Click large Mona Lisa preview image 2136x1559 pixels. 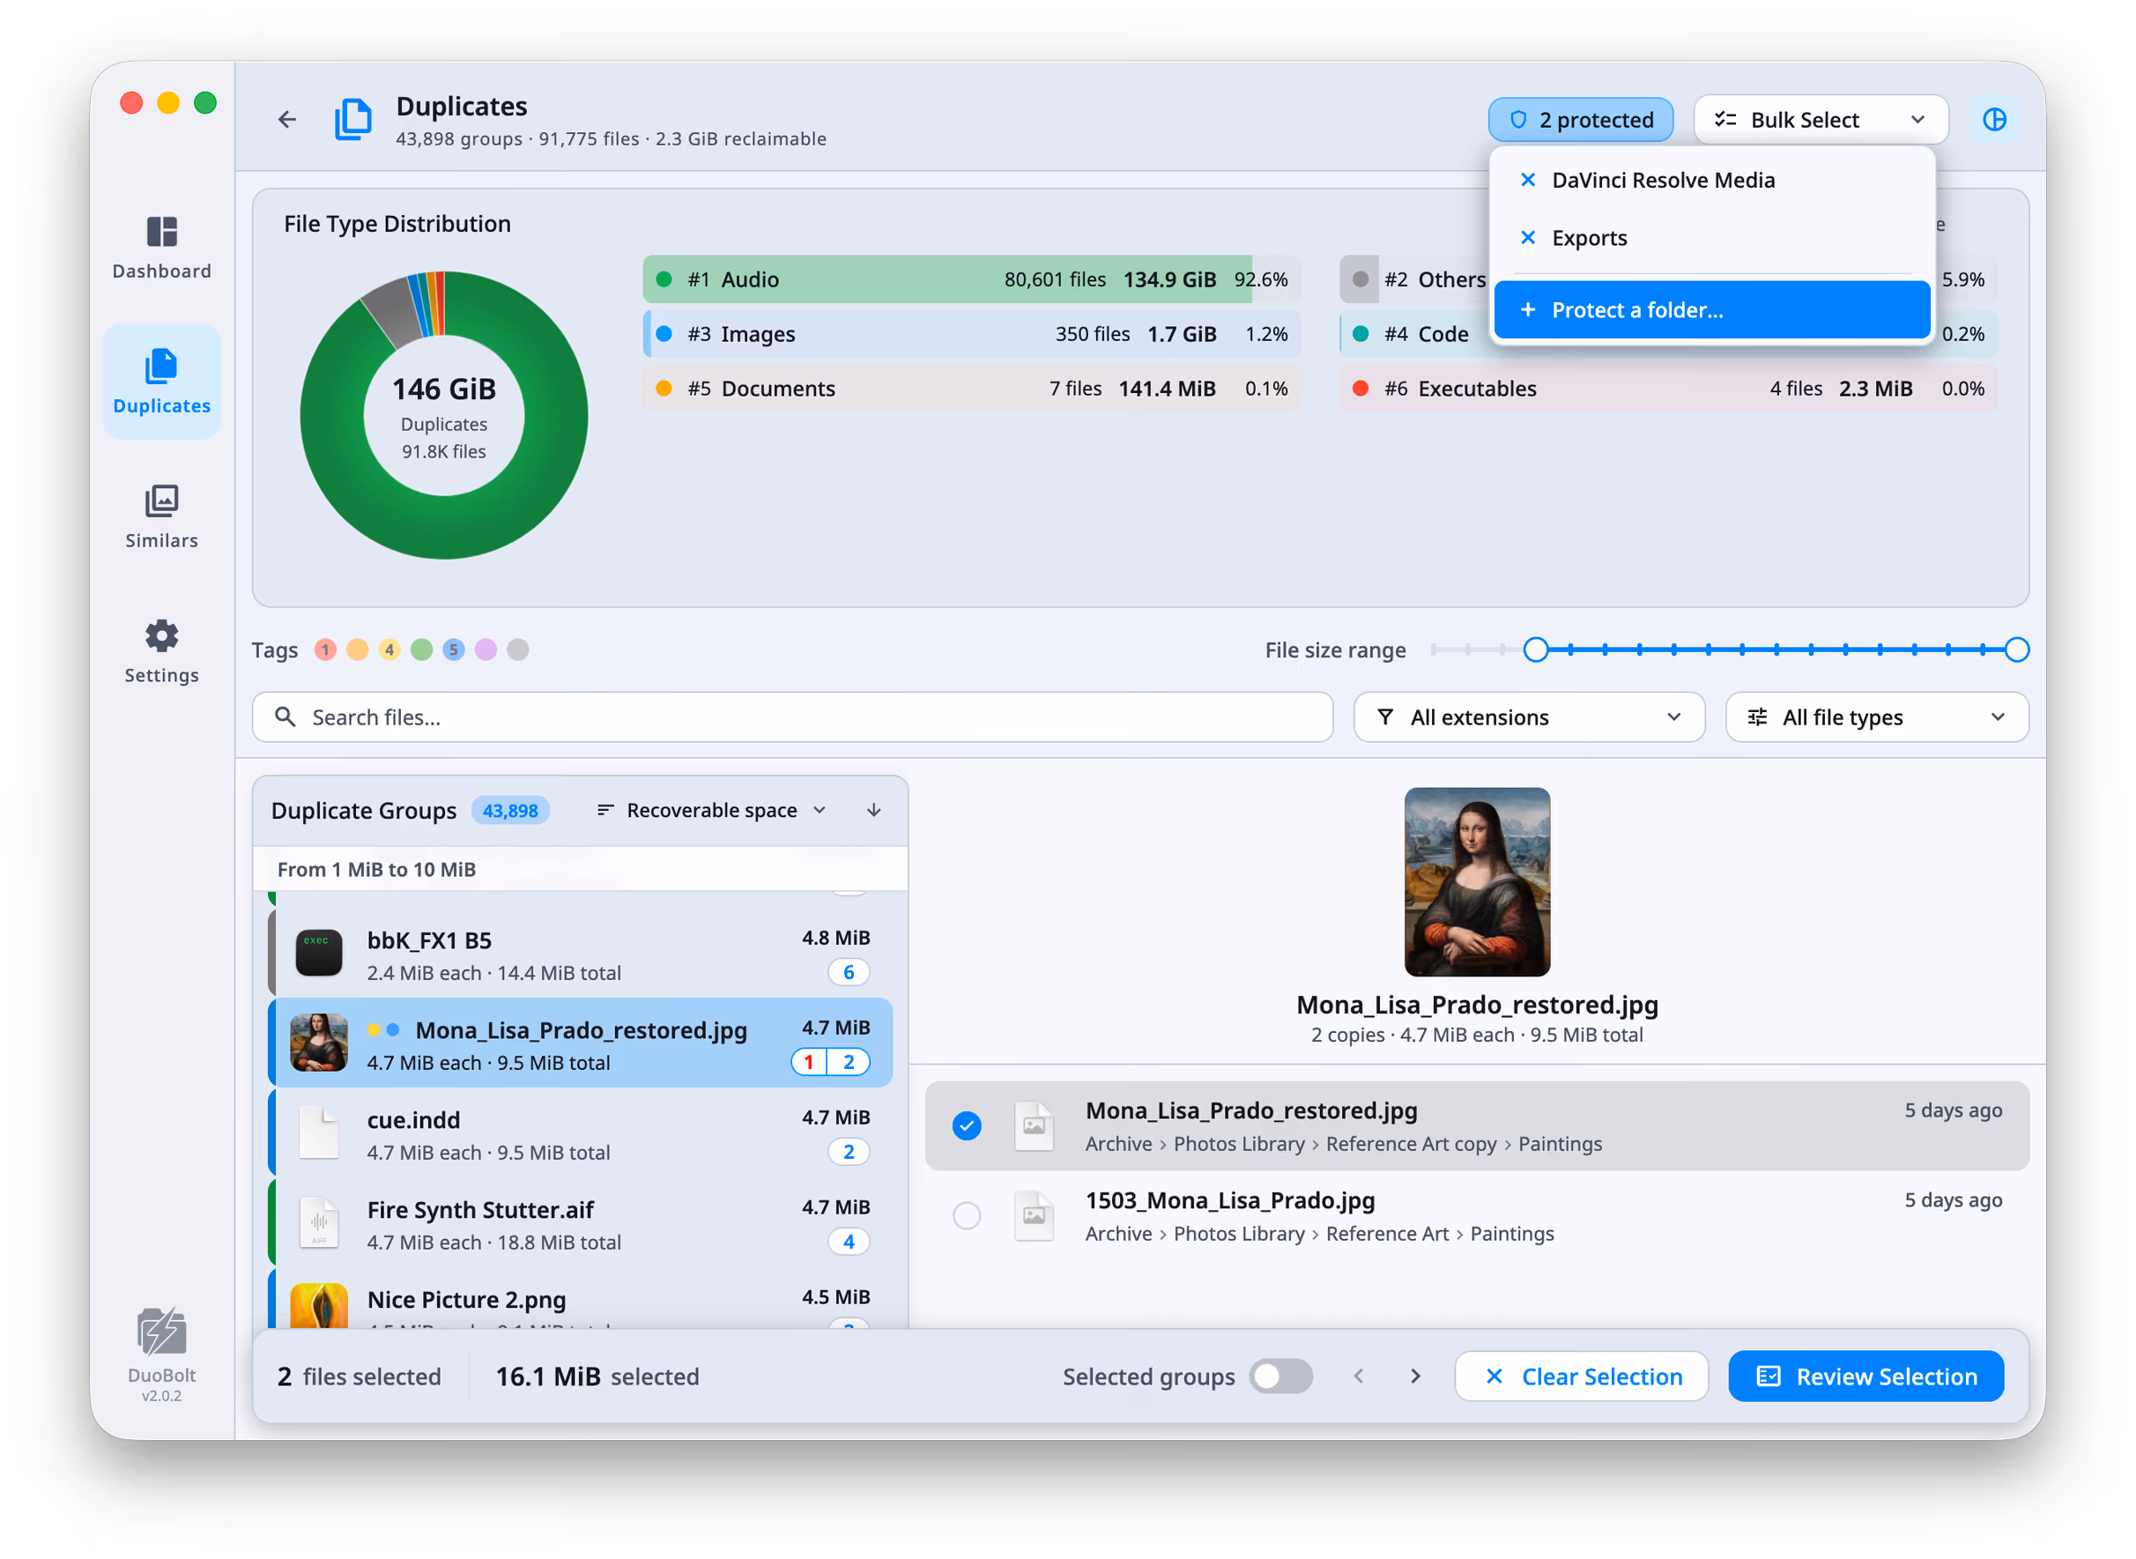(x=1478, y=882)
